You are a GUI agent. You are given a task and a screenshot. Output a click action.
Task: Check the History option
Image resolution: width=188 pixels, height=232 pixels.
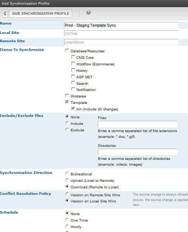73,70
